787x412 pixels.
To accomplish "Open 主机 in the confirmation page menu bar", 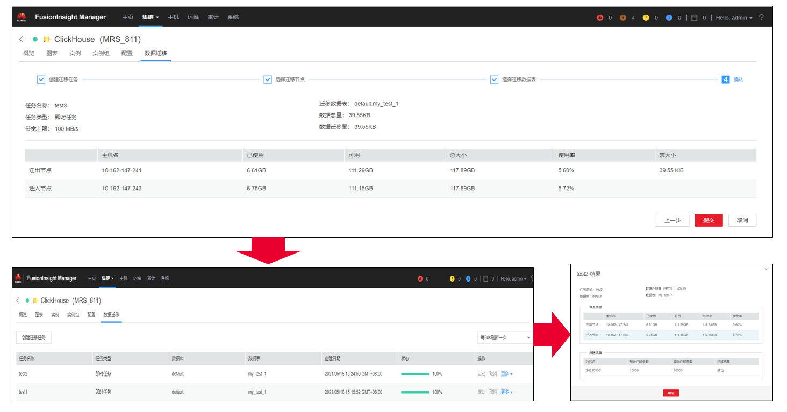I will point(173,17).
